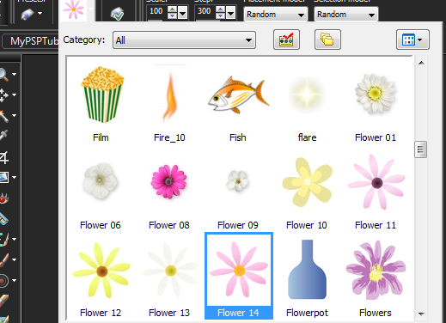
Task: Choose the Flower 11 tube
Action: [x=376, y=182]
